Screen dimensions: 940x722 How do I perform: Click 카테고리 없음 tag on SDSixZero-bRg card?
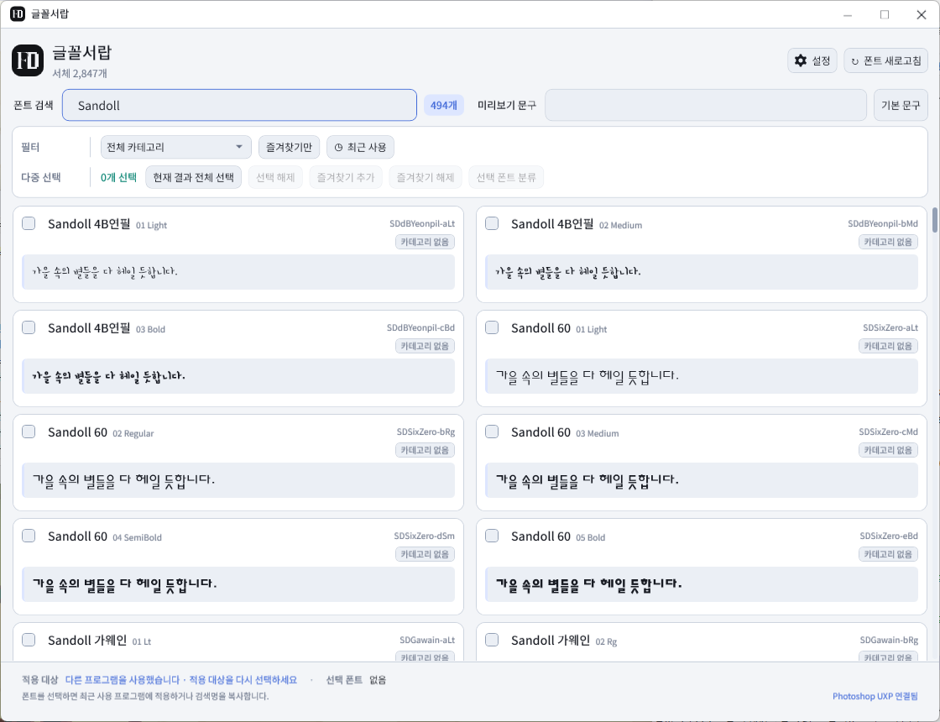click(x=425, y=450)
